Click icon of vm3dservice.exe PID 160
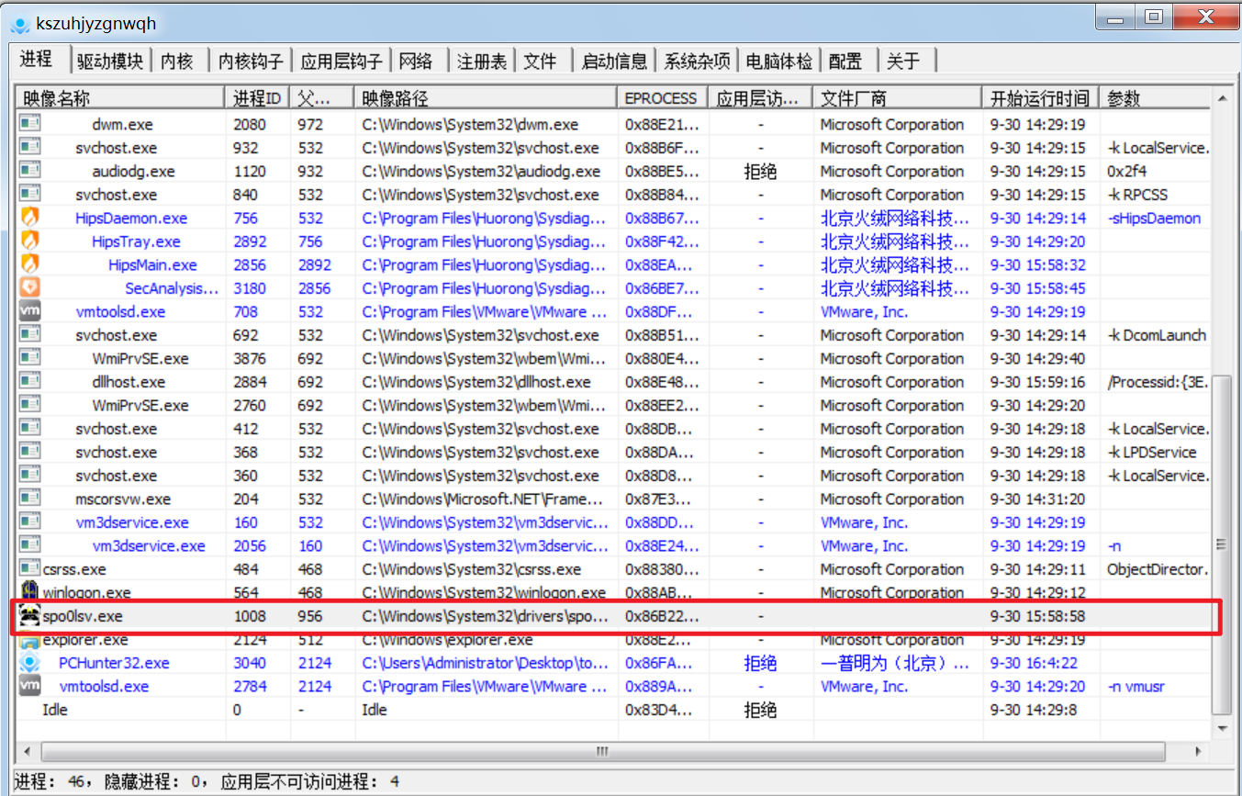The height and width of the screenshot is (796, 1242). 29,522
